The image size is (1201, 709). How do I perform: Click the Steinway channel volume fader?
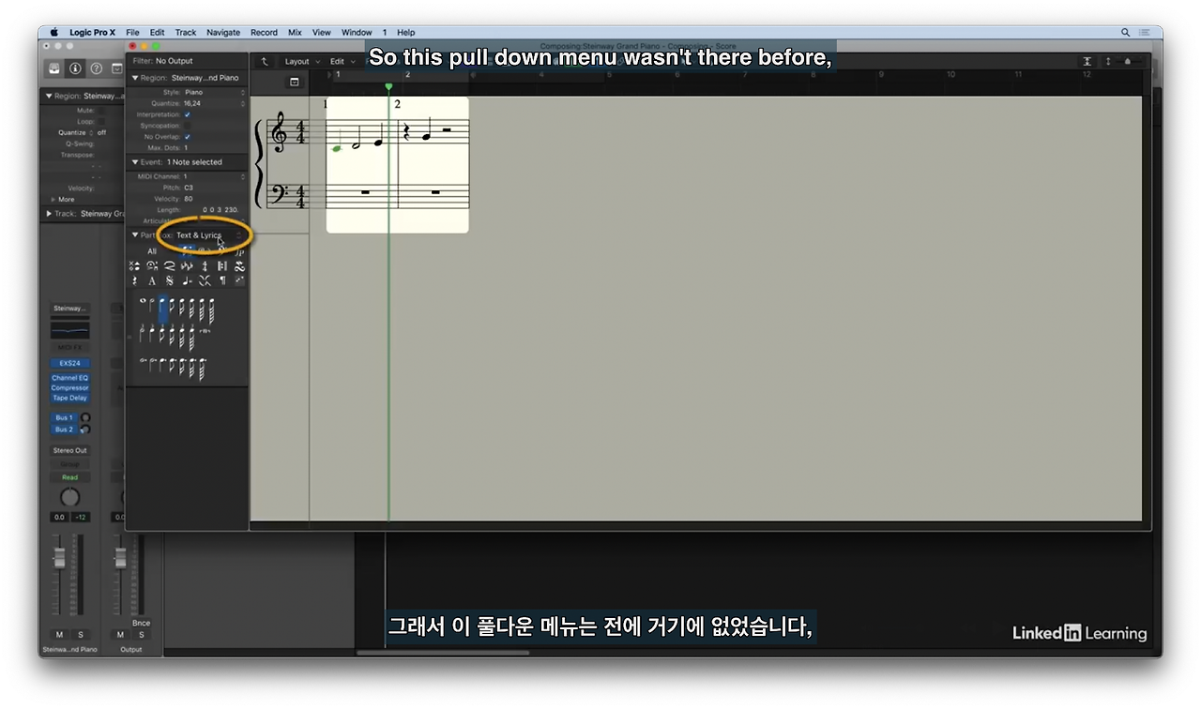click(x=59, y=557)
